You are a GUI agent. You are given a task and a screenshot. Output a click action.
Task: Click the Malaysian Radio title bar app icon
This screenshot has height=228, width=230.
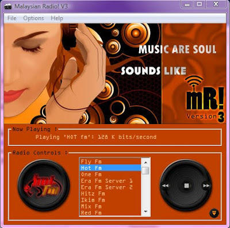pyautogui.click(x=7, y=6)
